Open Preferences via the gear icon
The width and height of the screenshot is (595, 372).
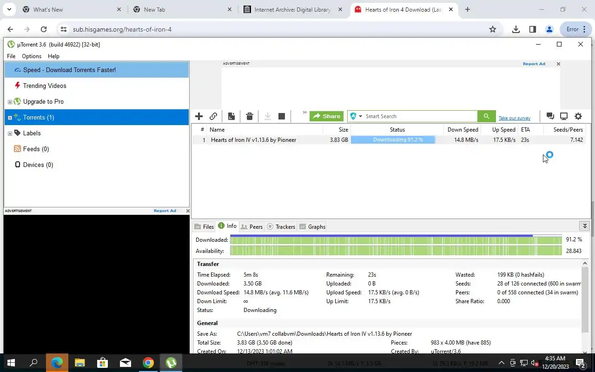(578, 116)
